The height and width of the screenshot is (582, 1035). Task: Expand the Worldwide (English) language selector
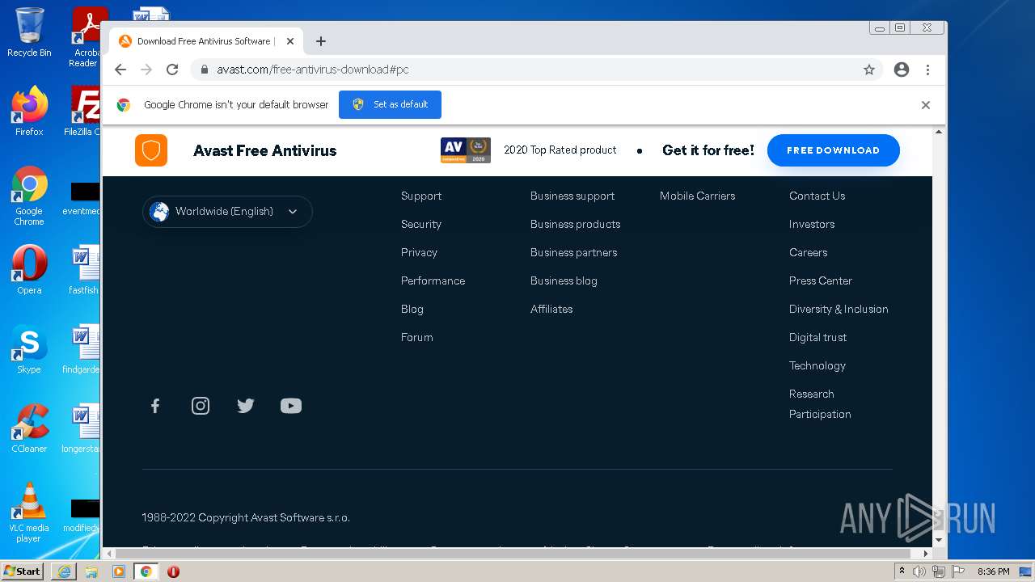[227, 212]
